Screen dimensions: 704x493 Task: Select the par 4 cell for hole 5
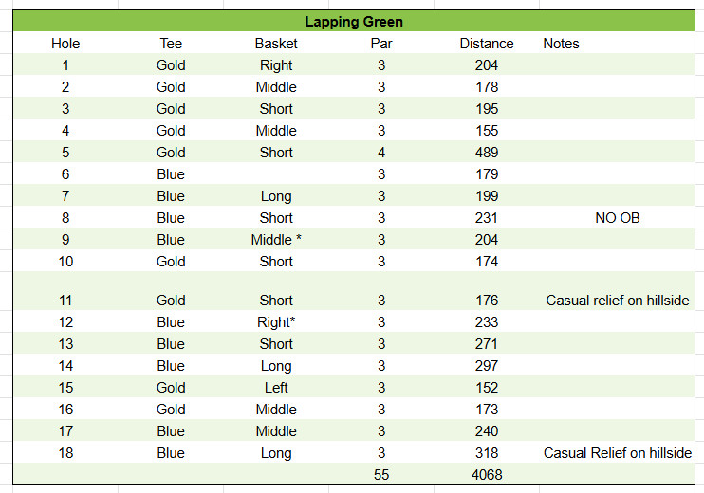[381, 152]
